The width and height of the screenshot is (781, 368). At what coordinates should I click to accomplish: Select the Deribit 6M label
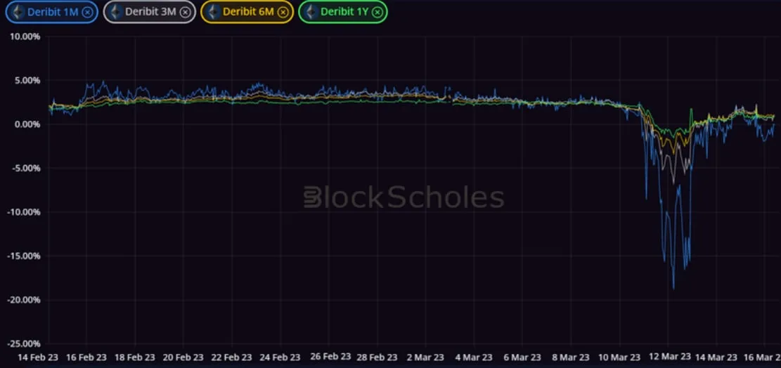tap(248, 12)
